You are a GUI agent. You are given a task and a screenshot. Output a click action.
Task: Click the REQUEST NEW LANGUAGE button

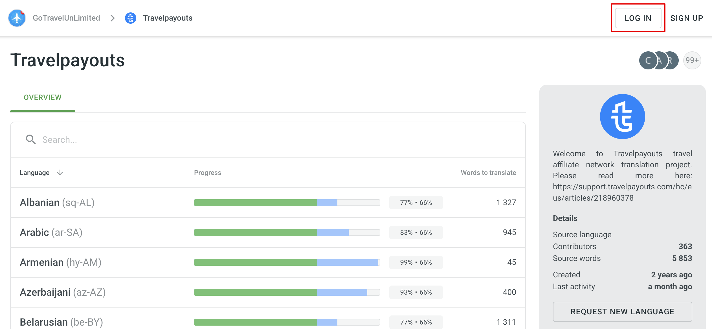(x=622, y=312)
